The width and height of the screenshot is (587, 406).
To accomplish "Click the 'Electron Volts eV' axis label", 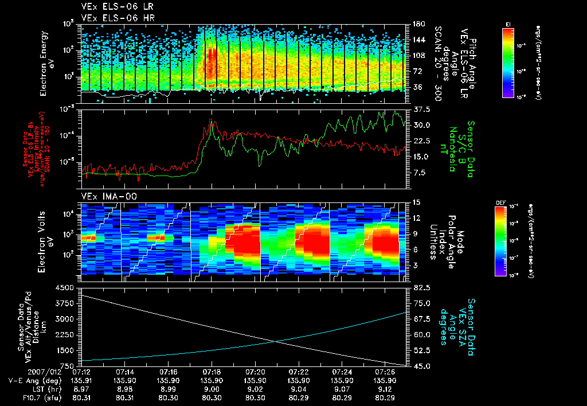I will pyautogui.click(x=45, y=242).
